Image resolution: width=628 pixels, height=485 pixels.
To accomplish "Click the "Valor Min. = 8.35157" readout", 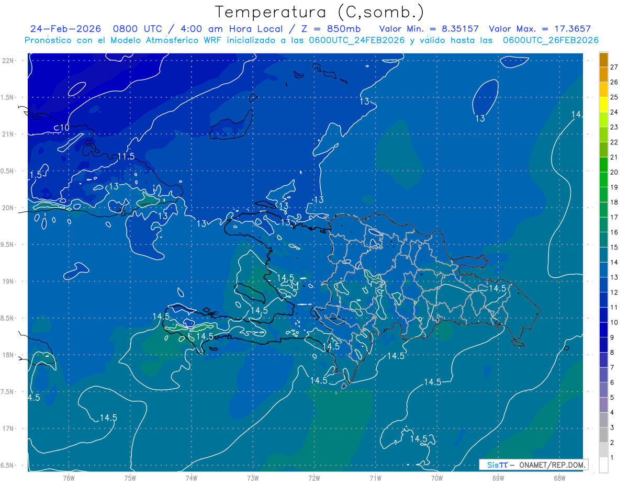I will pos(429,29).
